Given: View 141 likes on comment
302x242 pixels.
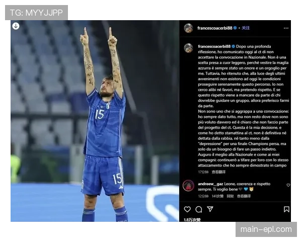Looking at the screenshot, I should [x=217, y=196].
